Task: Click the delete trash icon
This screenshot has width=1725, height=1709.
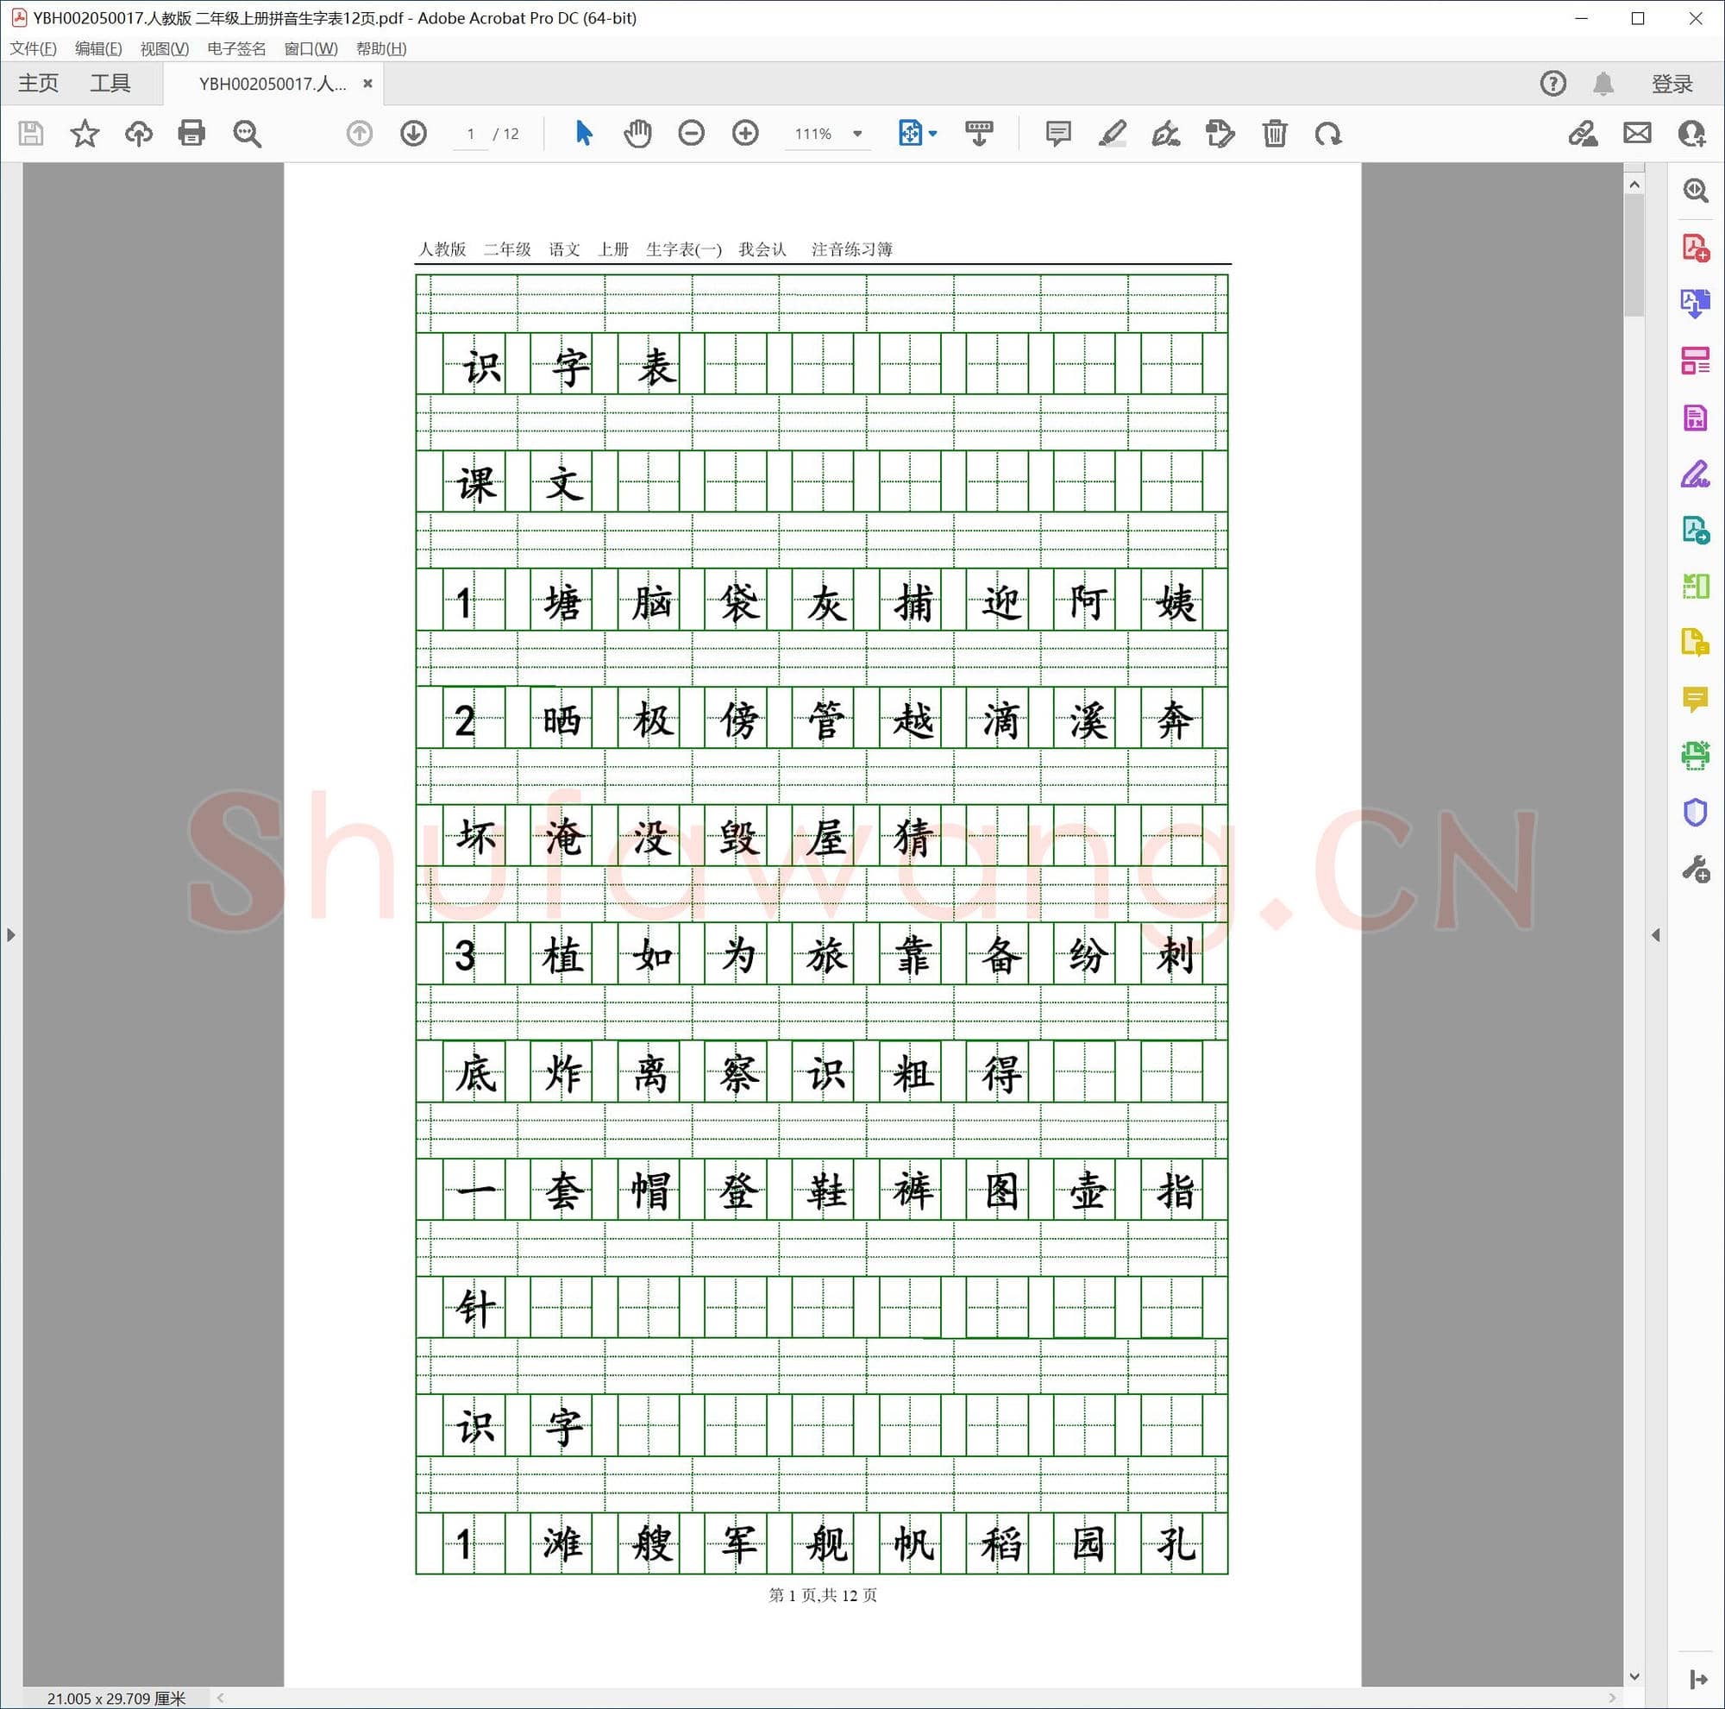Action: (x=1274, y=134)
